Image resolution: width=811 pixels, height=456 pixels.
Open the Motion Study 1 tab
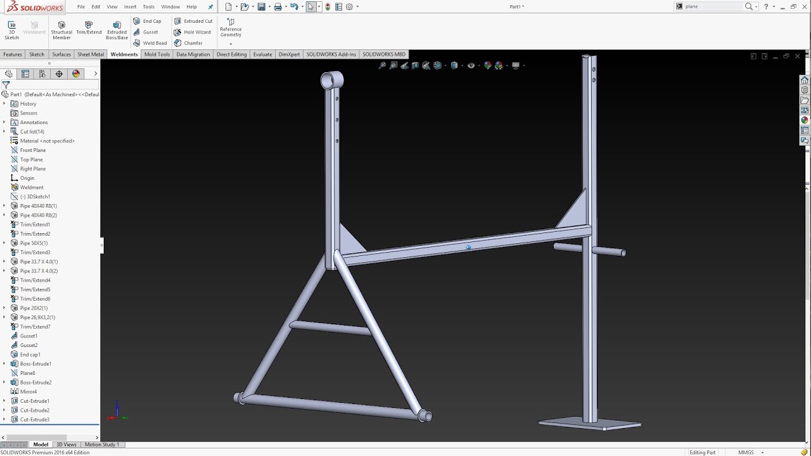point(102,445)
